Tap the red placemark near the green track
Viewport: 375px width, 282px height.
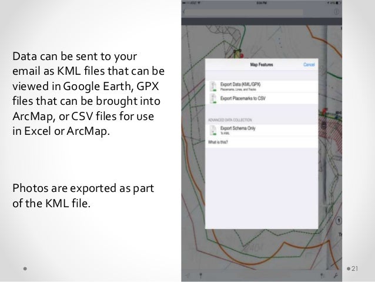pos(242,55)
